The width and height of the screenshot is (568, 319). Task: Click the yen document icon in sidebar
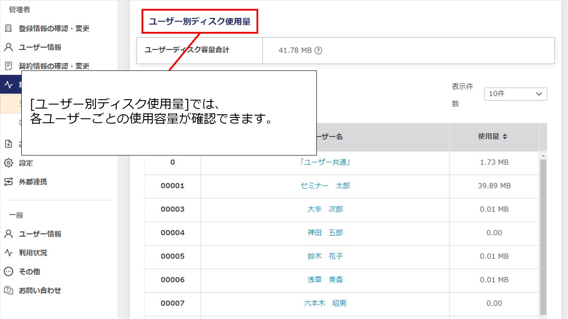point(8,144)
